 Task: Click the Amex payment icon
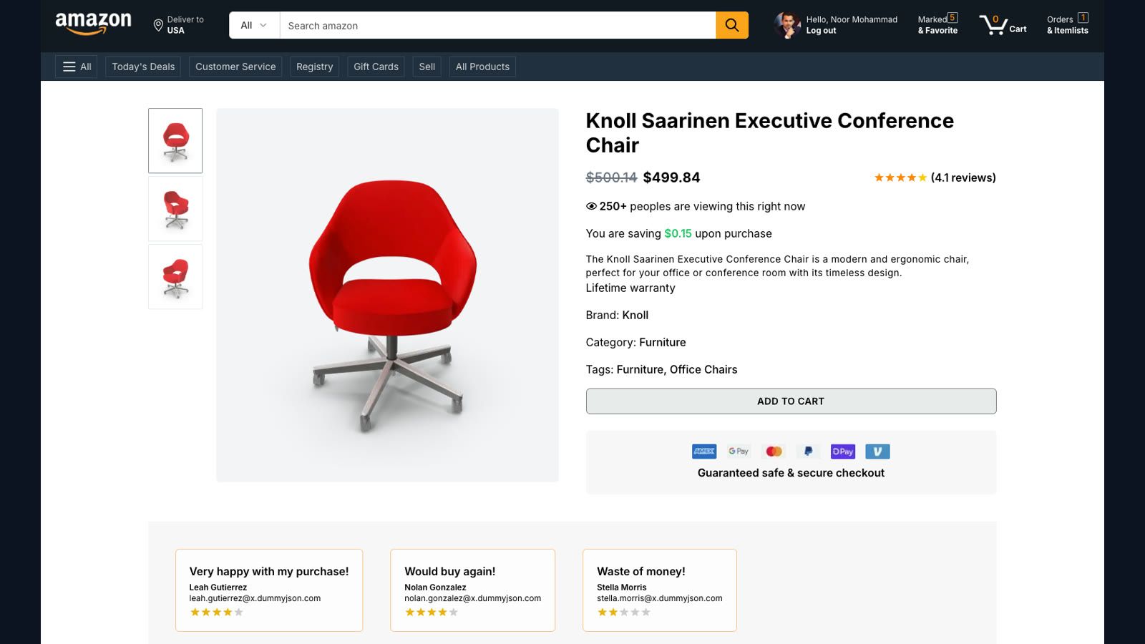pos(704,452)
